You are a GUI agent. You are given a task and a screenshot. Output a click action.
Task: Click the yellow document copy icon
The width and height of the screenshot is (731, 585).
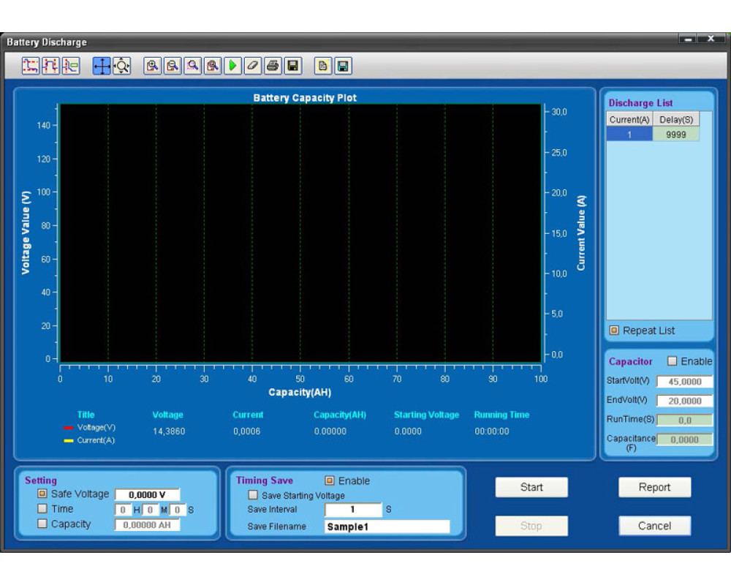pos(322,66)
